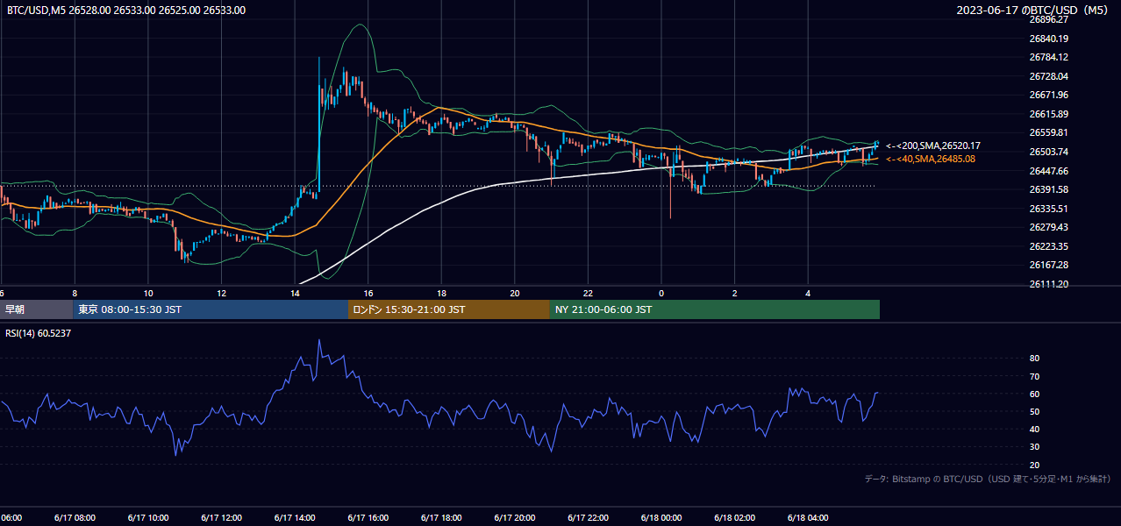1121x526 pixels.
Task: Click hour tick 8 under price chart
Action: pos(75,293)
